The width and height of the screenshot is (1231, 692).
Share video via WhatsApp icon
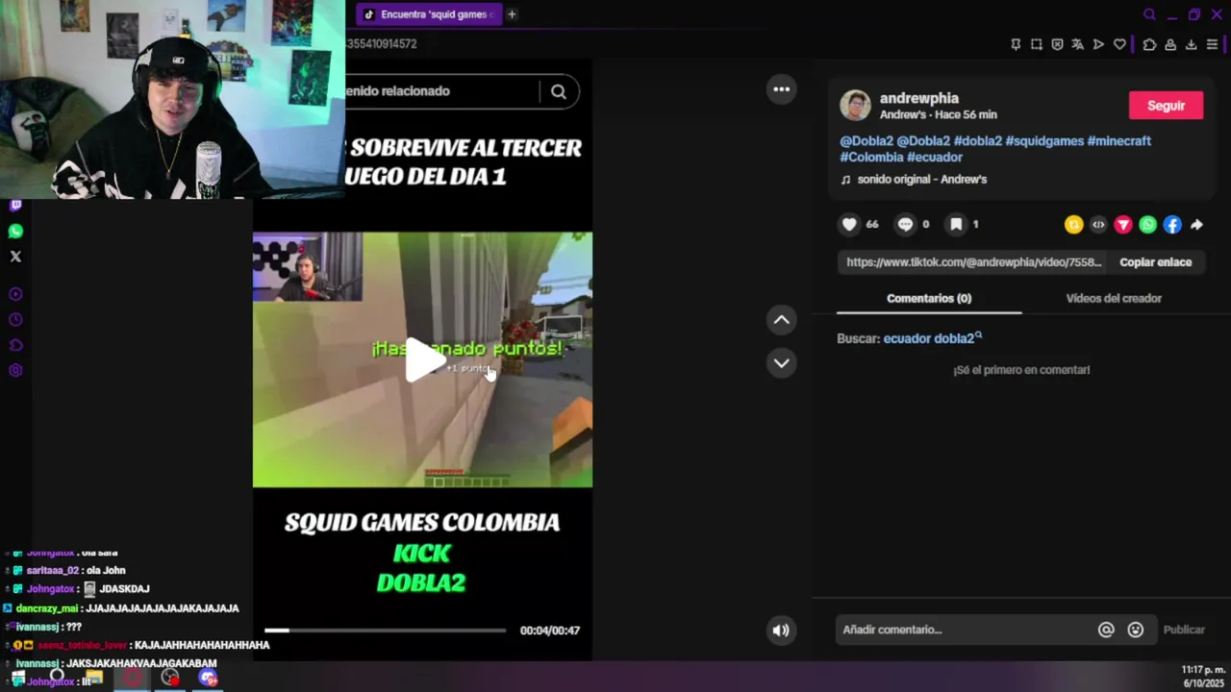click(x=1147, y=225)
